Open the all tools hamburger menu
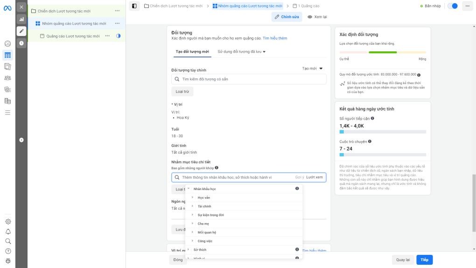476x268 pixels. (x=7, y=113)
